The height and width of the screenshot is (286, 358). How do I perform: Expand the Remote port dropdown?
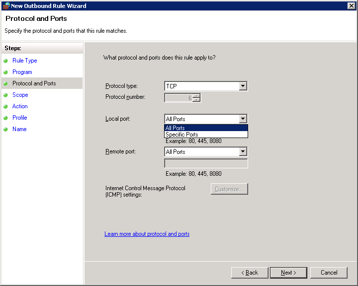tap(243, 151)
